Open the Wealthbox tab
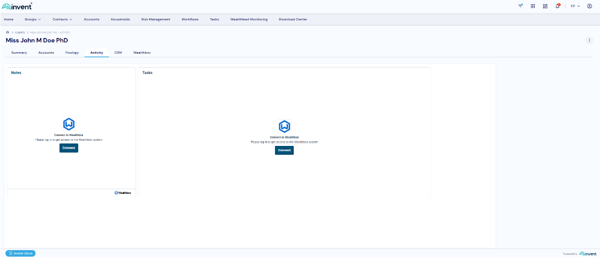600x259 pixels. pyautogui.click(x=142, y=53)
